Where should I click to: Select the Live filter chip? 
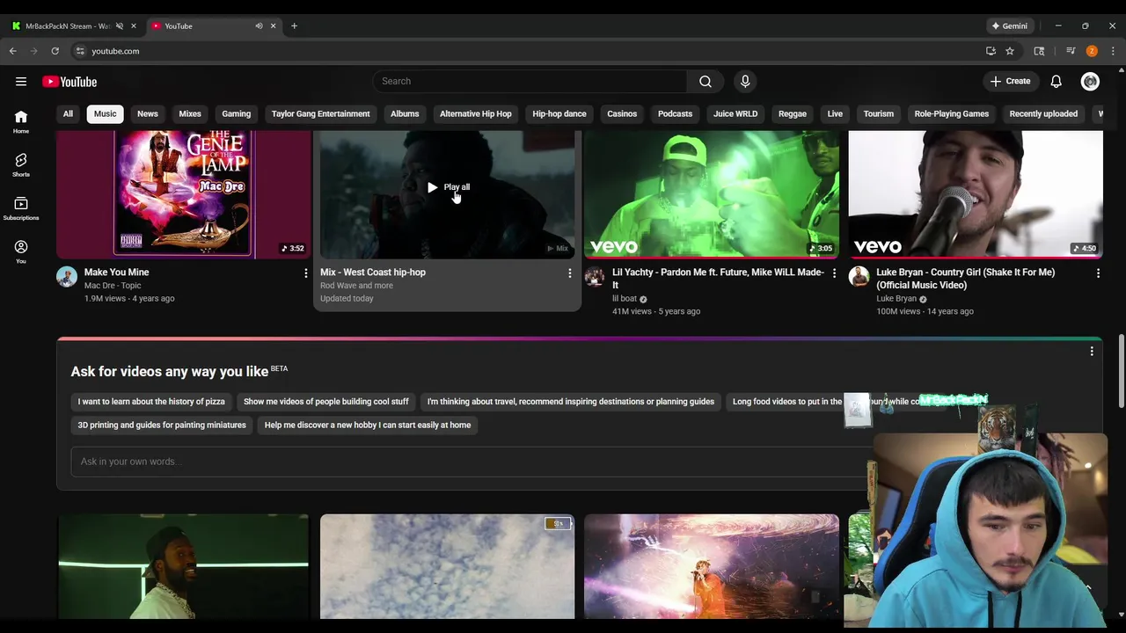835,113
